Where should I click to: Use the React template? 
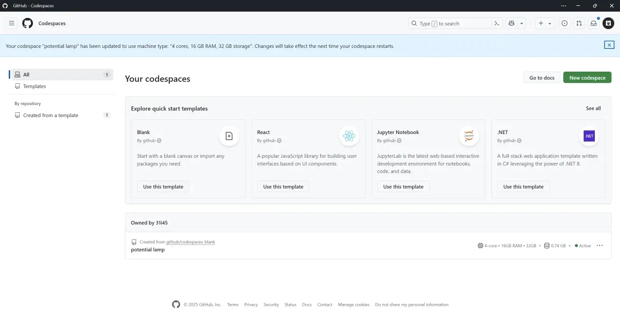pos(283,186)
